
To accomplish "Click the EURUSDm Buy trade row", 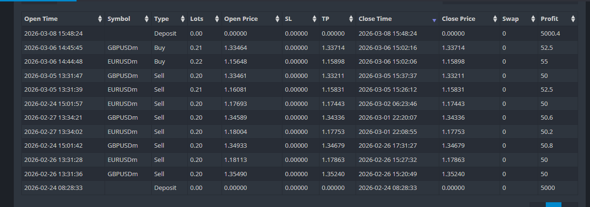I will pos(300,62).
